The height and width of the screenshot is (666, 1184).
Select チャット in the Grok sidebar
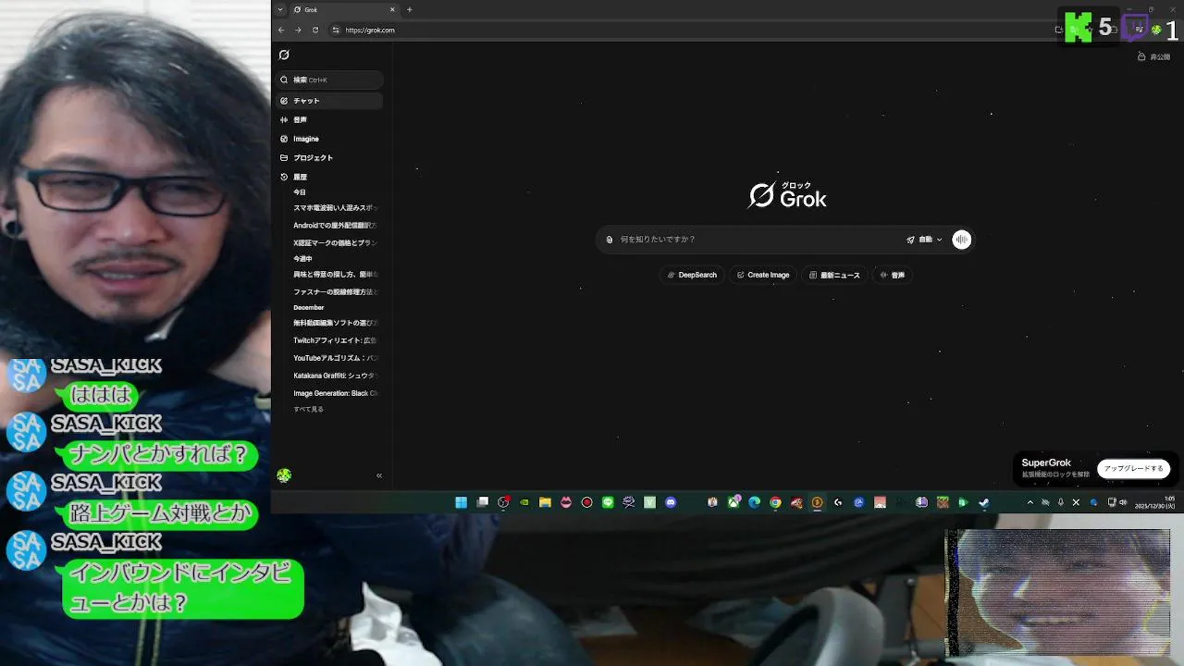329,101
